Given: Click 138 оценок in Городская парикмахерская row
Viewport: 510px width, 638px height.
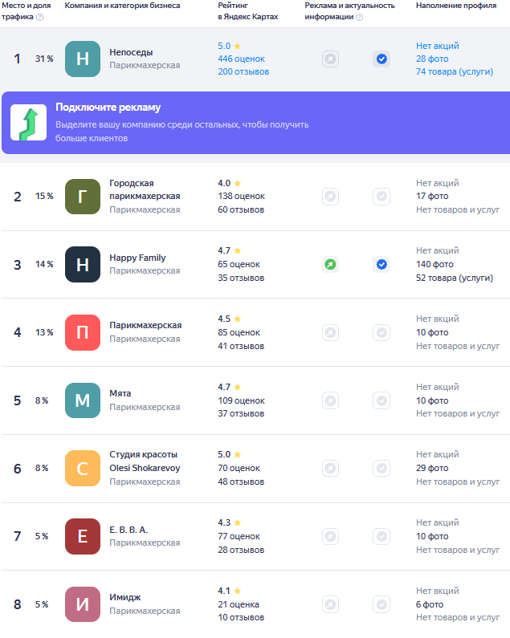Looking at the screenshot, I should 241,196.
